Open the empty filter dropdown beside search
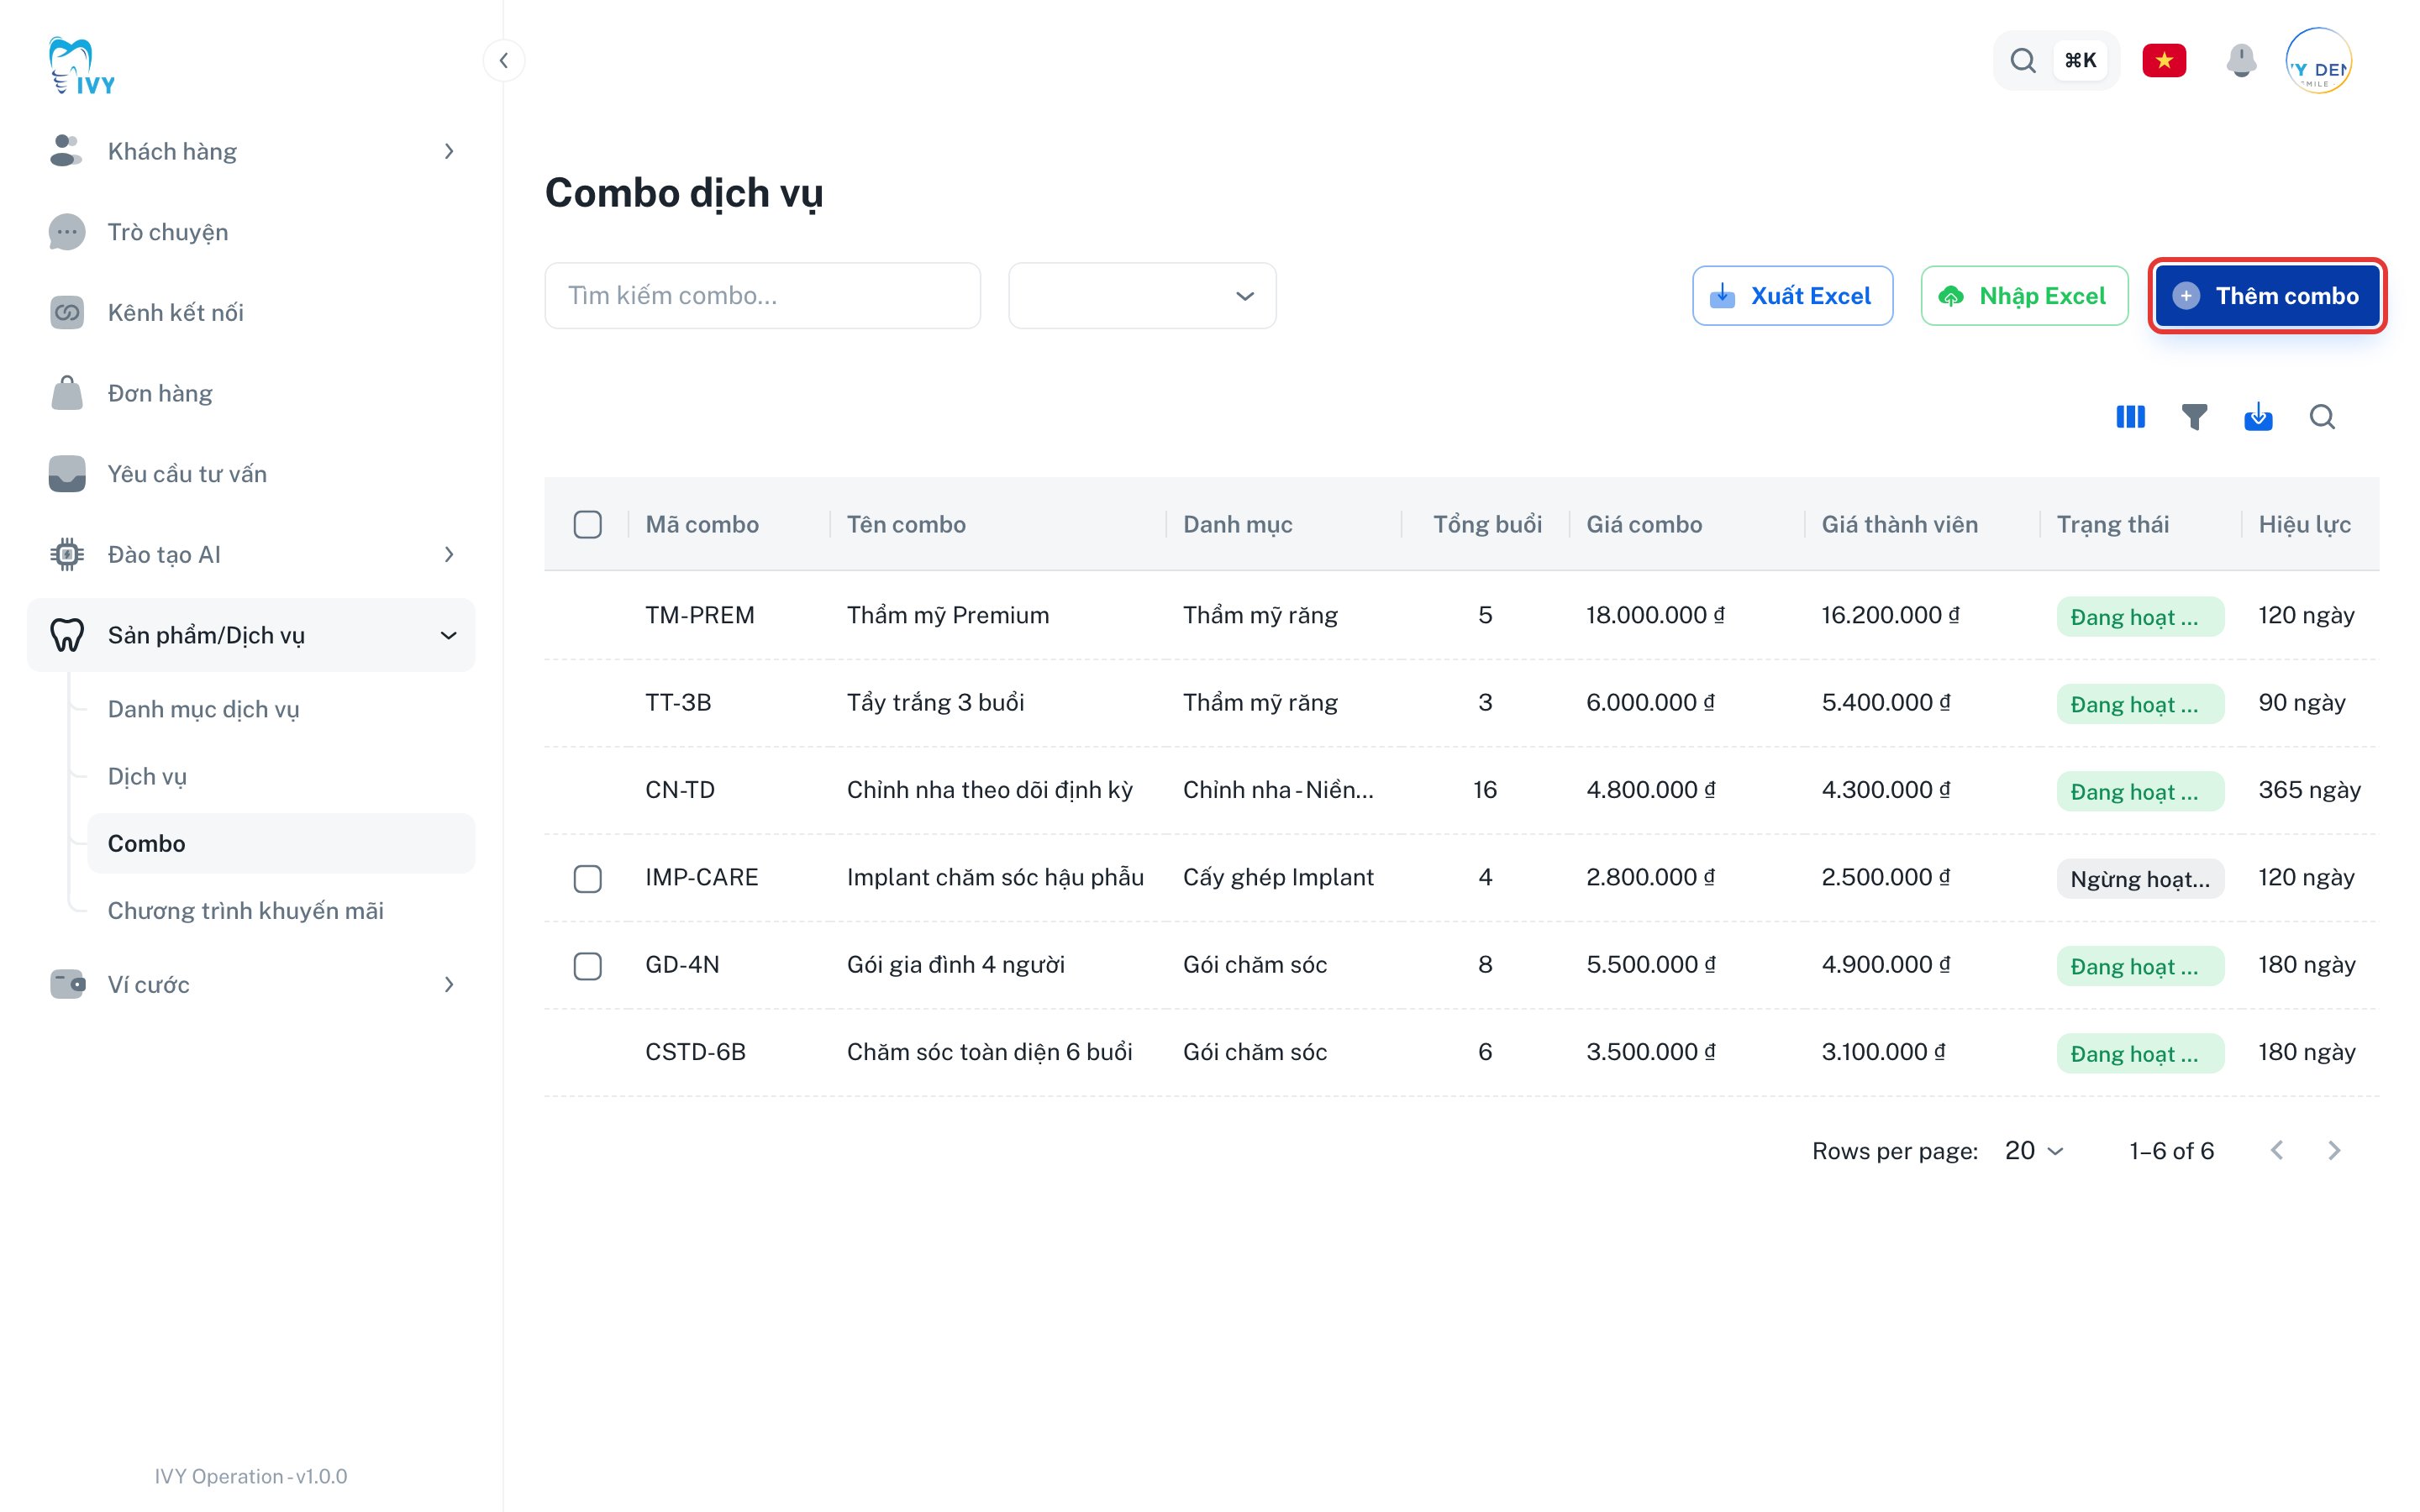 (x=1142, y=296)
